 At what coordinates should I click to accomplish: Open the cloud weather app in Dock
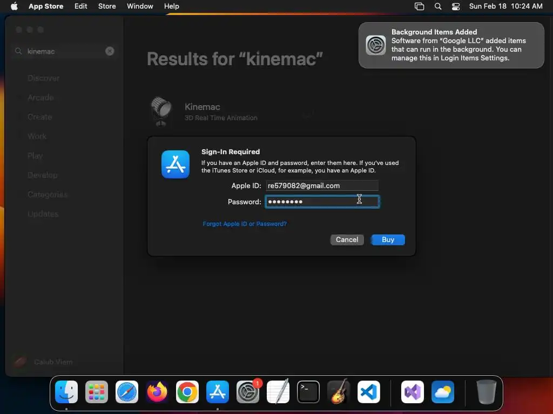pyautogui.click(x=443, y=392)
